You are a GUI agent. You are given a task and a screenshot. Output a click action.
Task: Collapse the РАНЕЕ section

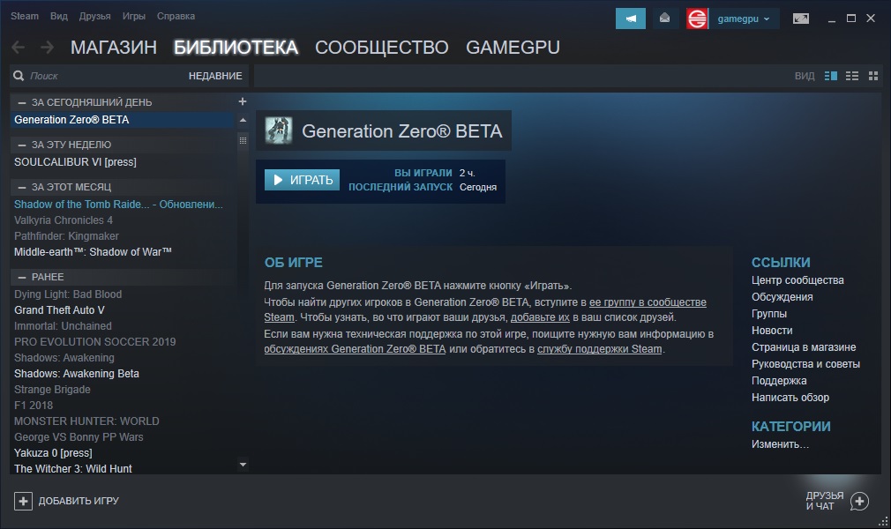pos(21,278)
